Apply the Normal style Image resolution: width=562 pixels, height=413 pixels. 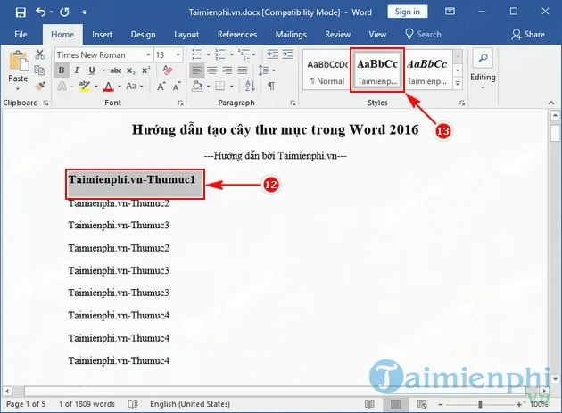pyautogui.click(x=327, y=71)
